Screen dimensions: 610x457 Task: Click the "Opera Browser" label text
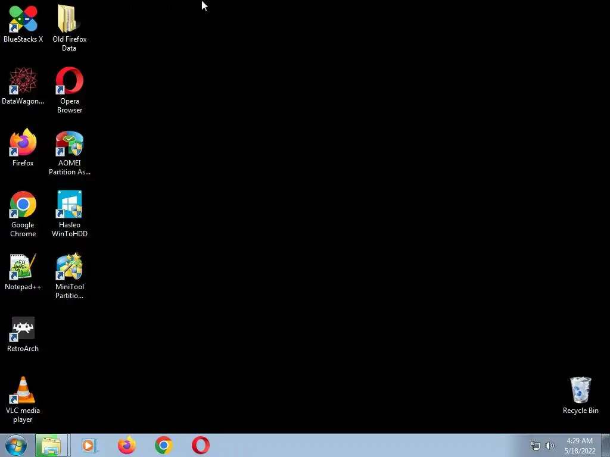tap(69, 105)
